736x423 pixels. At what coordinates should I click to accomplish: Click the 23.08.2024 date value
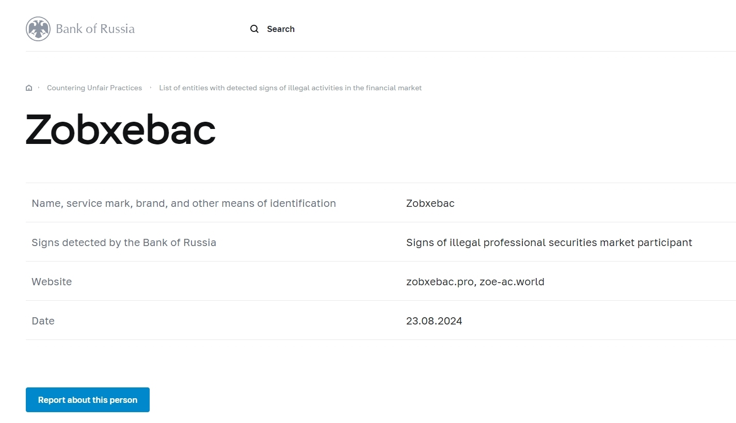pyautogui.click(x=434, y=321)
